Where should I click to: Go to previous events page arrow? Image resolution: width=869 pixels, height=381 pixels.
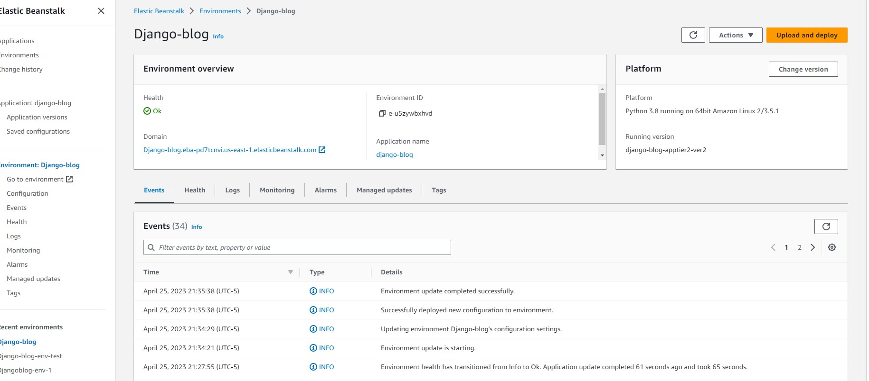click(x=773, y=247)
